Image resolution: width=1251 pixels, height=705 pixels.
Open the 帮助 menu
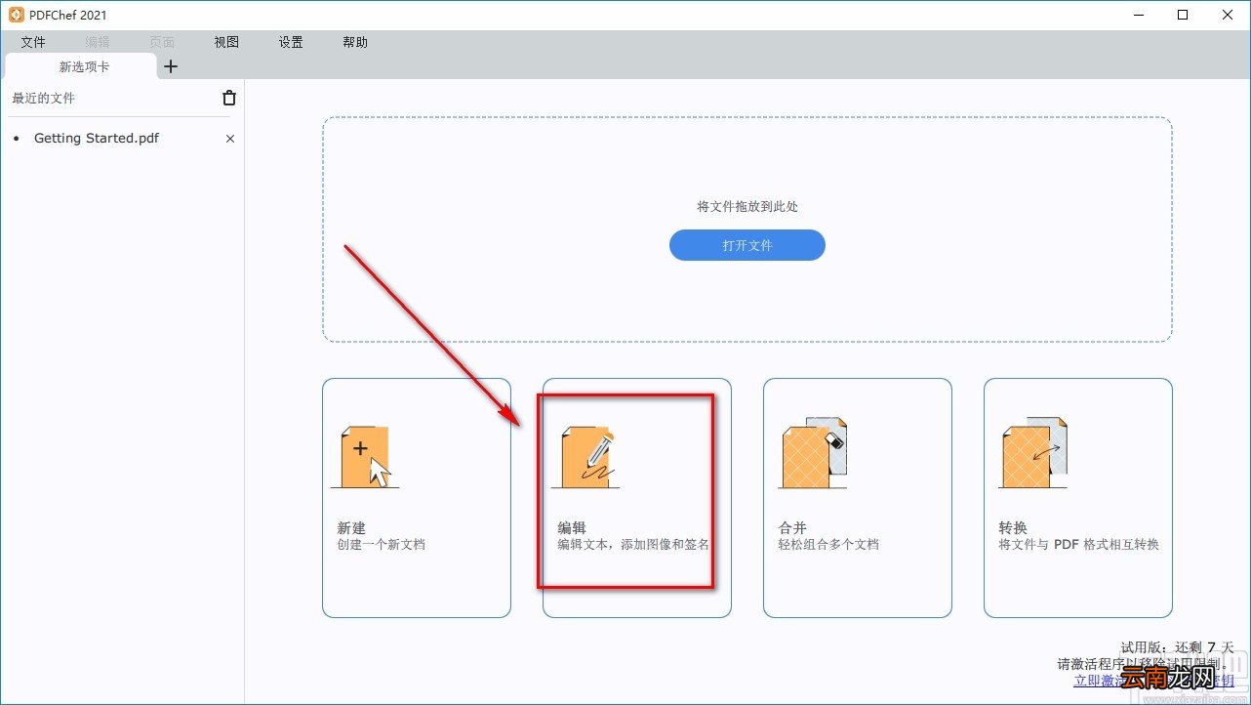(355, 42)
